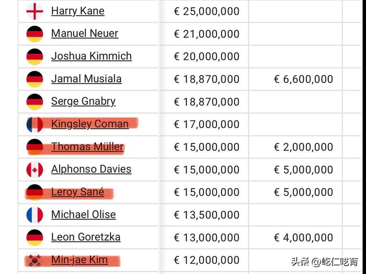
Task: Click the € 6,600,000 bonus cell
Action: pyautogui.click(x=303, y=79)
